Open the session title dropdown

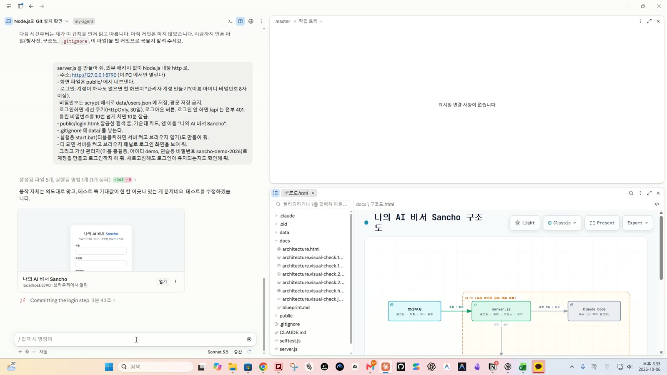coord(41,21)
